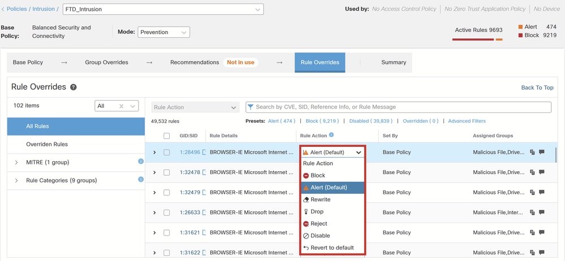Check the box for rule 1:32479

[166, 193]
